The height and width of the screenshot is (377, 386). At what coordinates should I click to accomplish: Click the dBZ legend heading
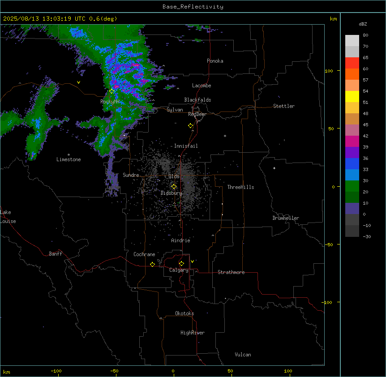coord(363,24)
